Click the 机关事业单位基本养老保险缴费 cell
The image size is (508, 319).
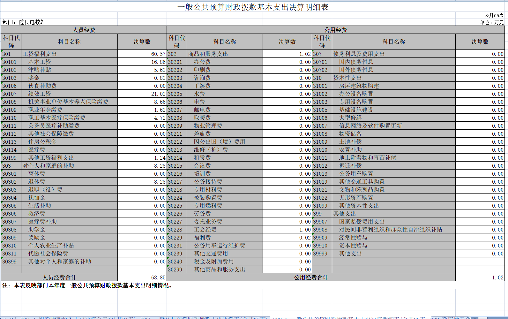click(x=69, y=102)
